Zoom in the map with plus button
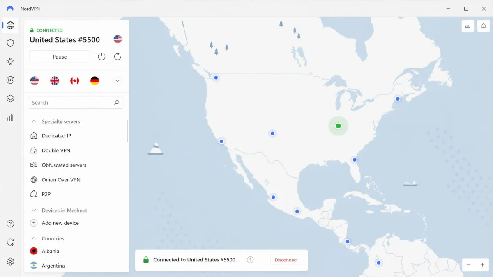493x277 pixels. point(483,265)
